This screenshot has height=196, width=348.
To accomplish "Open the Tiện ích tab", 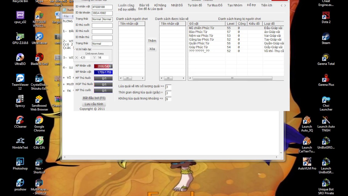I will (x=266, y=5).
